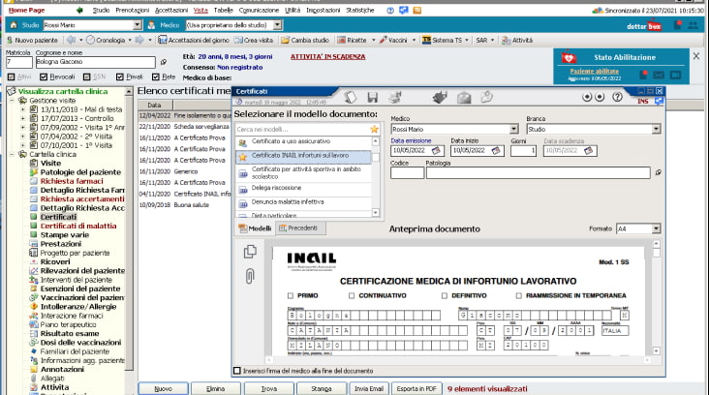709x395 pixels.
Task: Toggle the Rete checkbox
Action: [156, 76]
